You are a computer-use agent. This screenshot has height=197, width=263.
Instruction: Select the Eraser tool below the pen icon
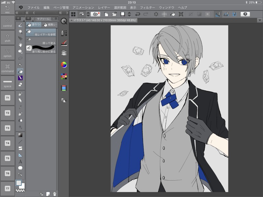[20, 84]
